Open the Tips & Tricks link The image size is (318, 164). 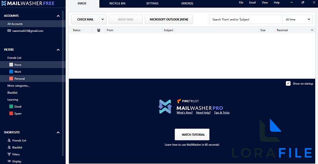222,113
